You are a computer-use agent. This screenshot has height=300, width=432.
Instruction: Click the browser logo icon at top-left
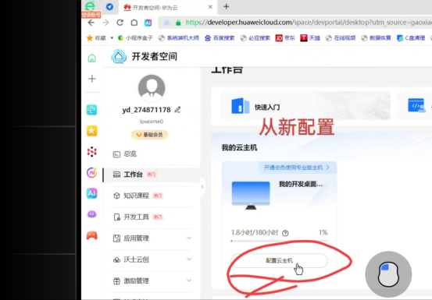pyautogui.click(x=90, y=5)
